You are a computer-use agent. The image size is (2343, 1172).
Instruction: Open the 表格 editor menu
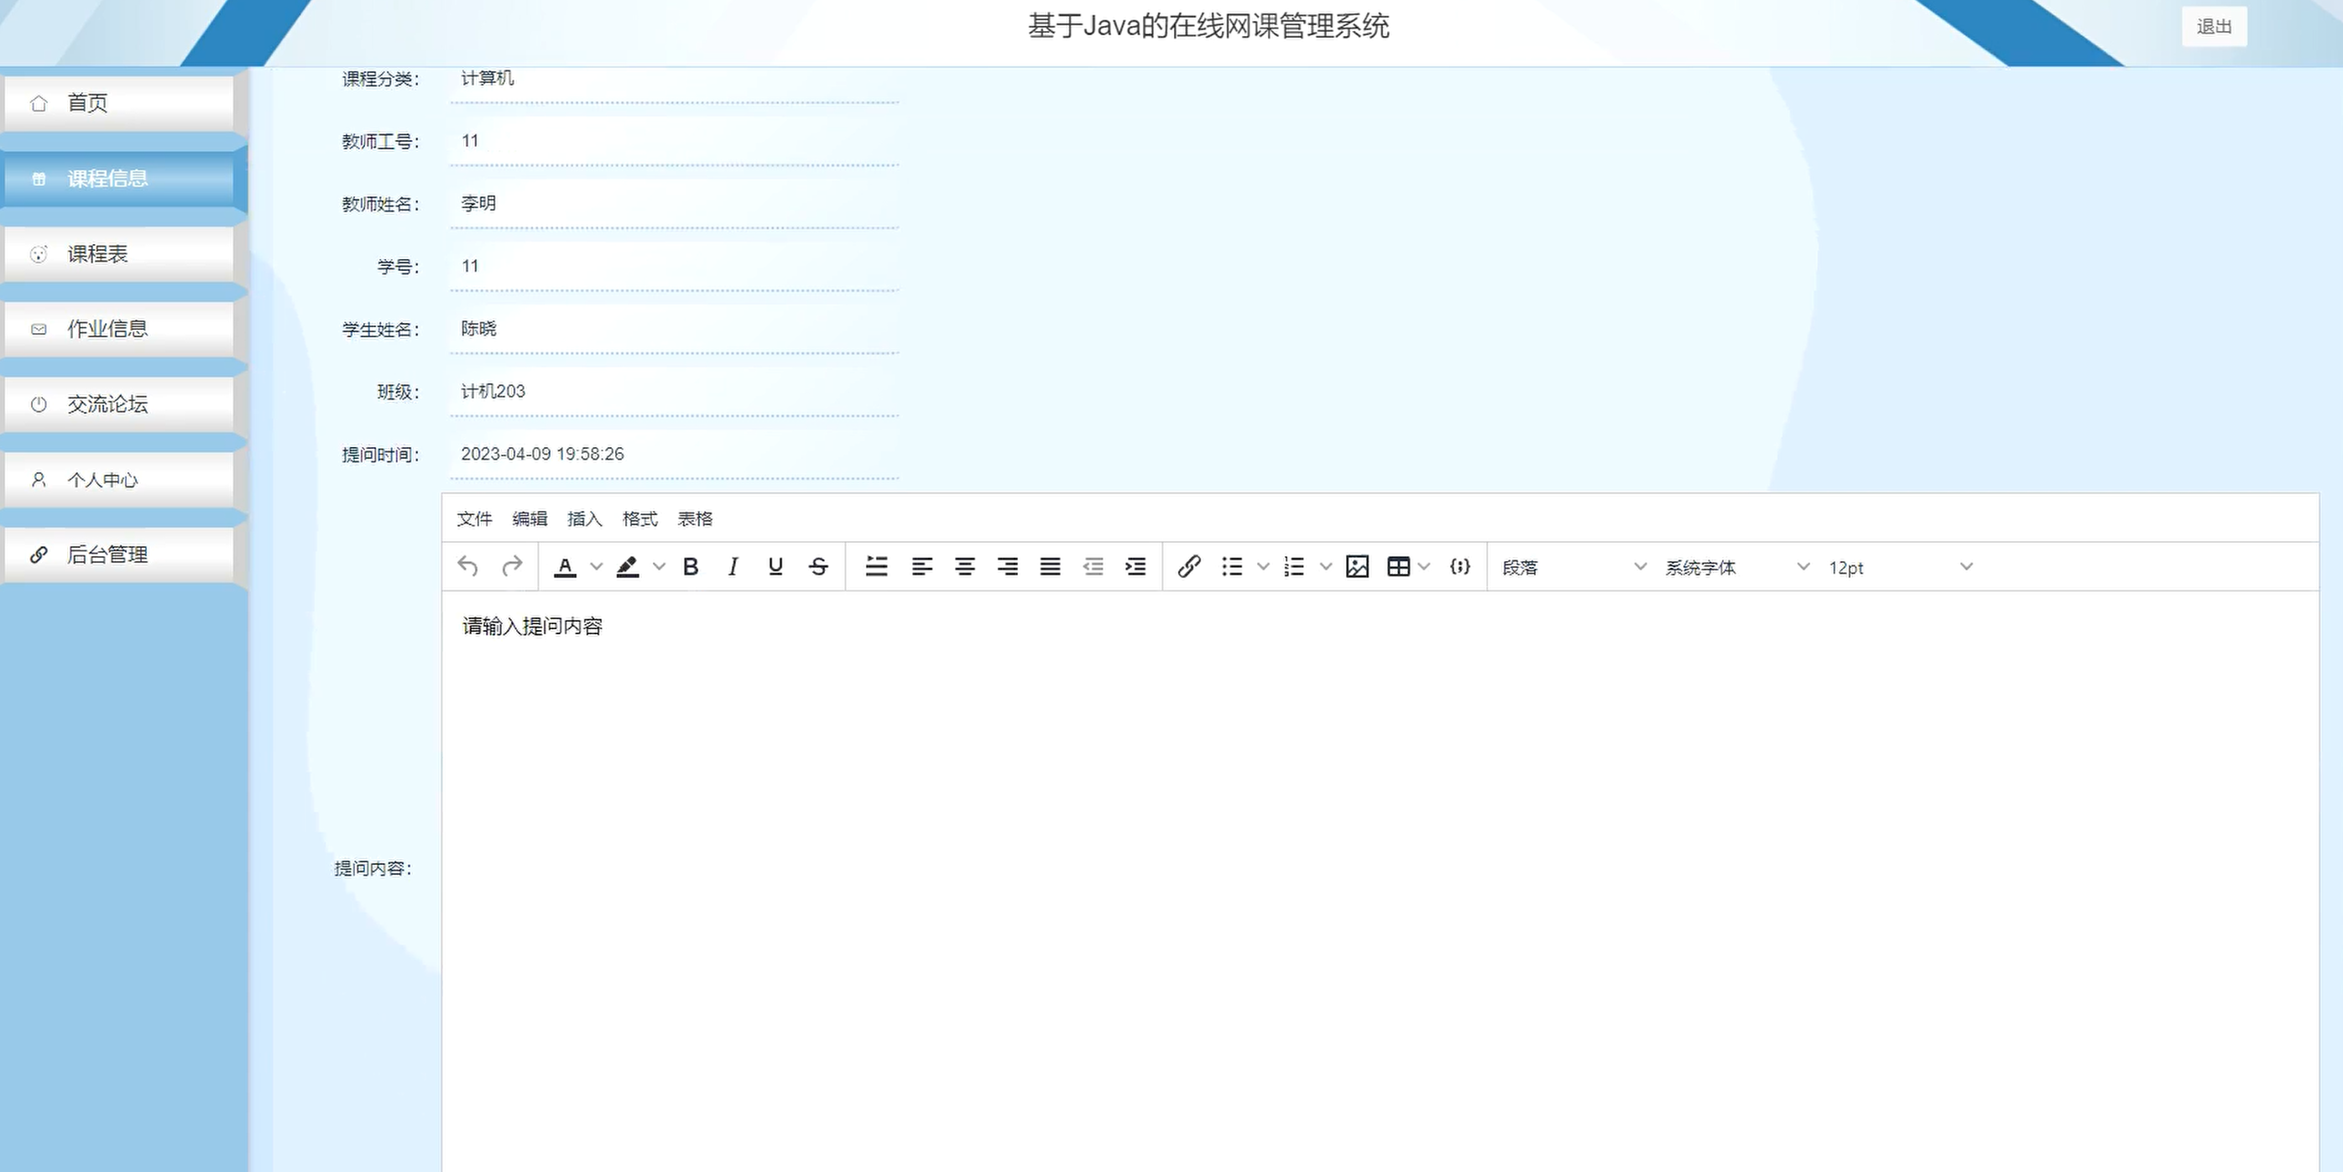coord(695,518)
